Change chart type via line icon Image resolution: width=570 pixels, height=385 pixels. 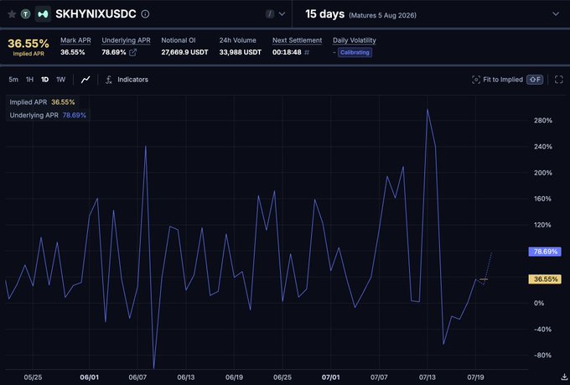(85, 80)
